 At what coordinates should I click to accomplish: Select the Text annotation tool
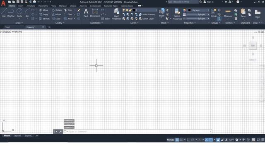tap(86, 13)
